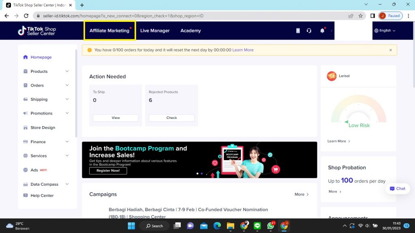415x233 pixels.
Task: Expand the Orders menu chevron
Action: click(67, 85)
